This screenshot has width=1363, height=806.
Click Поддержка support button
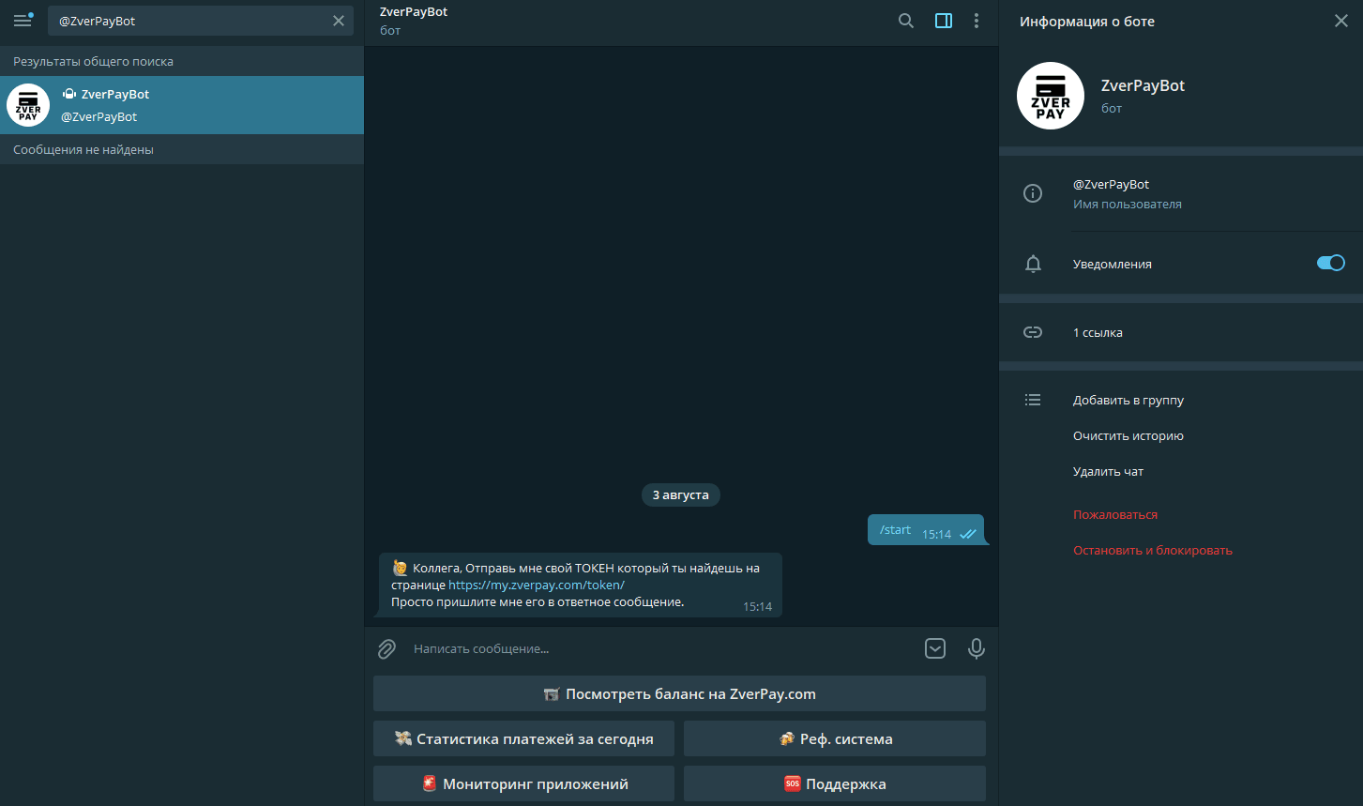(x=835, y=783)
